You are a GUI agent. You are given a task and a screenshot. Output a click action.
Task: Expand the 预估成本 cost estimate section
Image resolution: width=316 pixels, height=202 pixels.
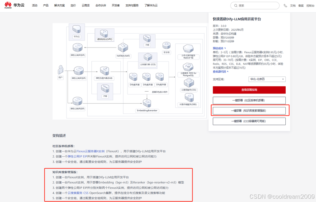pyautogui.click(x=219, y=48)
